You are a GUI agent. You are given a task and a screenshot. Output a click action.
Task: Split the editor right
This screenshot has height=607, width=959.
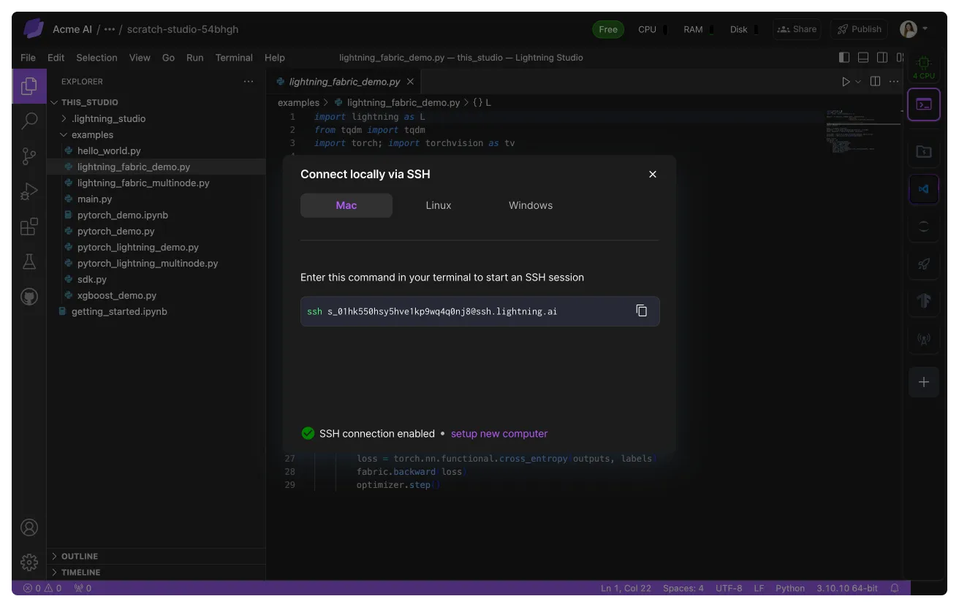875,82
